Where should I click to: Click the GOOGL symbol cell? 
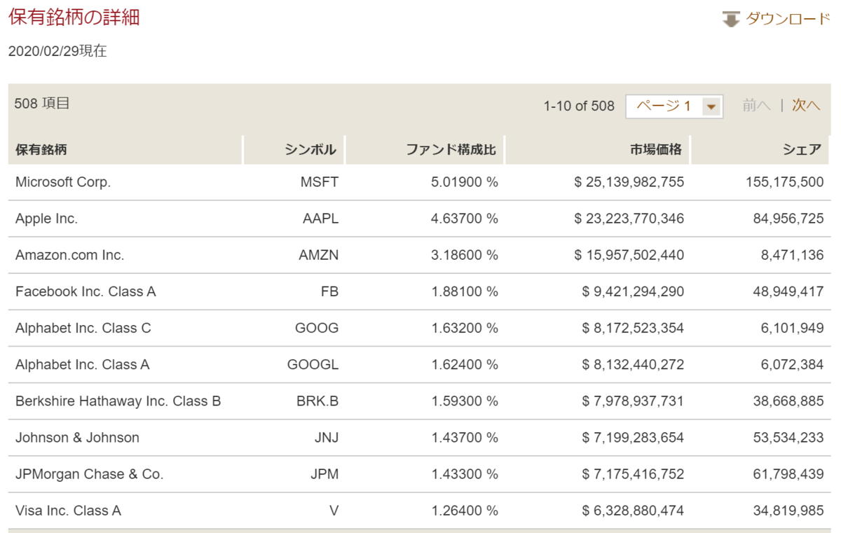313,364
